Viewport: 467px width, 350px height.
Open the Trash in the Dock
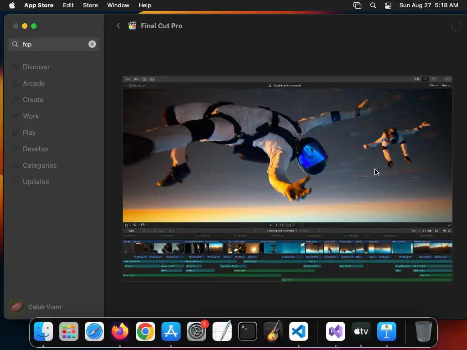click(424, 331)
